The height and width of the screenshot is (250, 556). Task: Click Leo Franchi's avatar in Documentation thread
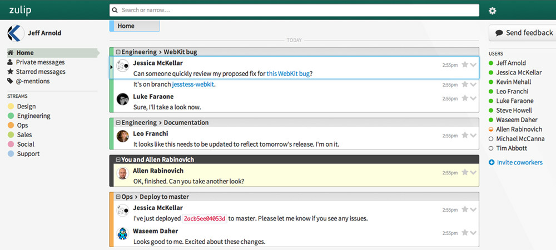click(123, 137)
